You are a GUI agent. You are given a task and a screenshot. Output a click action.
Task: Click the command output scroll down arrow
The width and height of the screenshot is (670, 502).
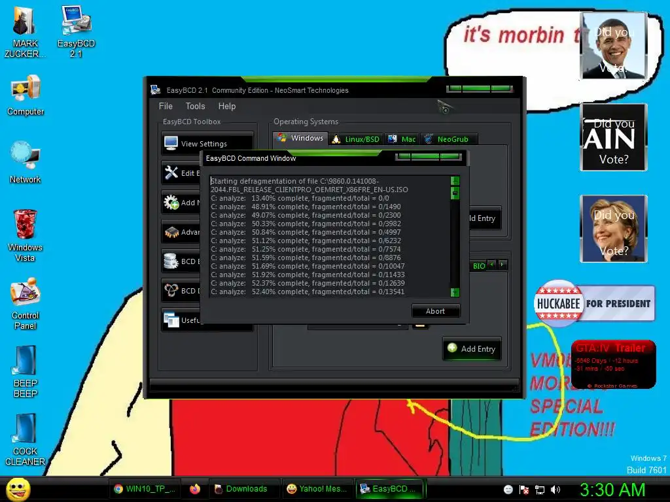pos(455,292)
